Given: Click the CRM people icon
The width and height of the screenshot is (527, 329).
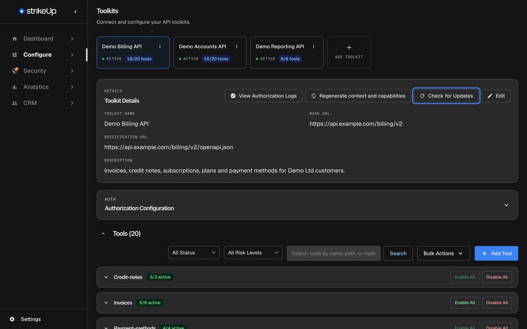Looking at the screenshot, I should point(15,103).
